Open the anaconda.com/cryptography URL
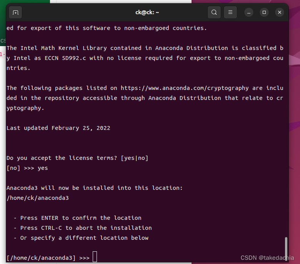300x264 pixels. (x=185, y=88)
